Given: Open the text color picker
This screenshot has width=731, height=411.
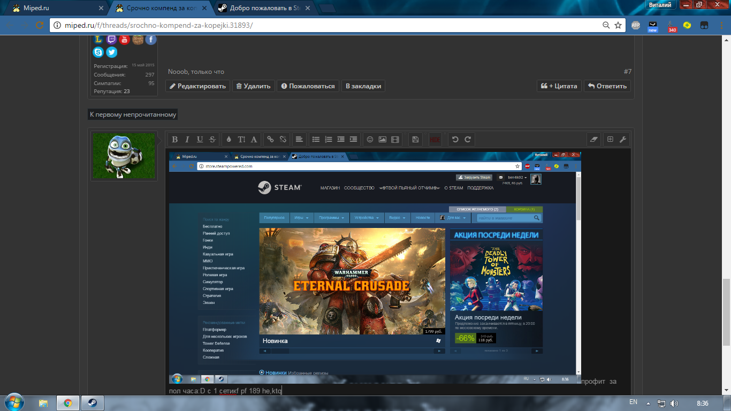Looking at the screenshot, I should pos(229,139).
